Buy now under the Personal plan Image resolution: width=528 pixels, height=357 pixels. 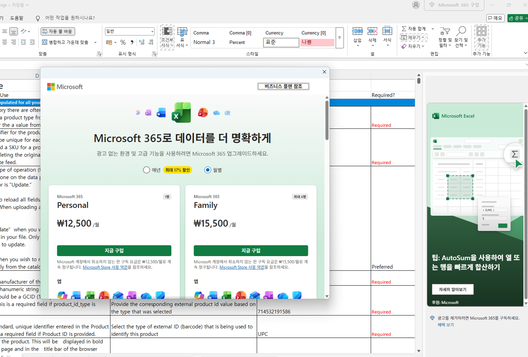tap(114, 250)
